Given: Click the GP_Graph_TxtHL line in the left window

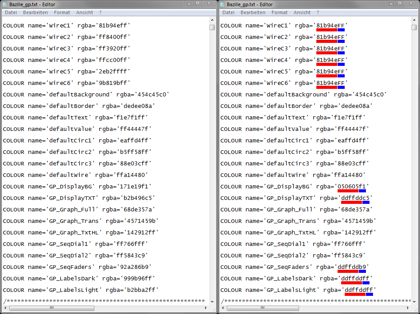Looking at the screenshot, I should (x=81, y=233).
